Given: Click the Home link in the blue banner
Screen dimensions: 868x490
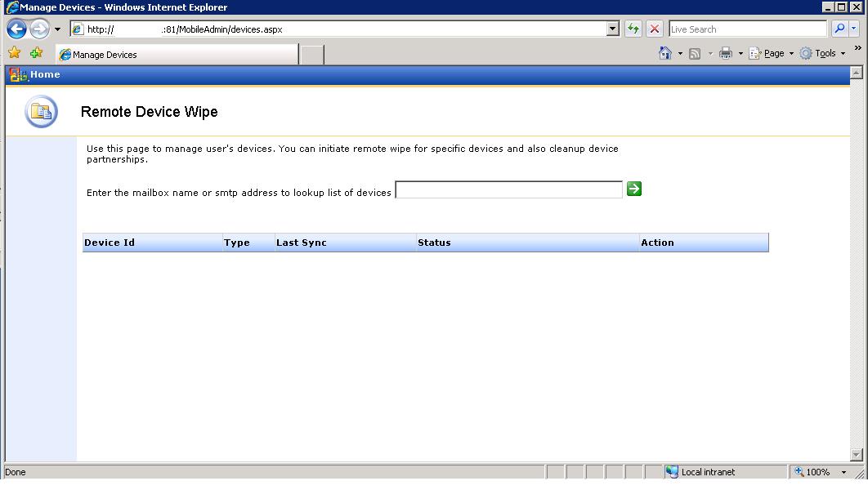Looking at the screenshot, I should (45, 74).
